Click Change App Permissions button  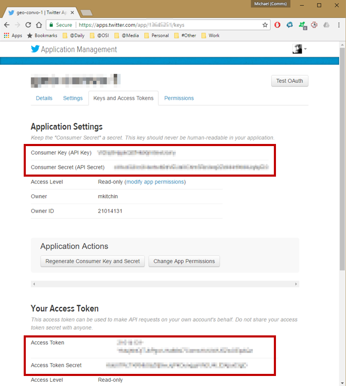click(184, 261)
